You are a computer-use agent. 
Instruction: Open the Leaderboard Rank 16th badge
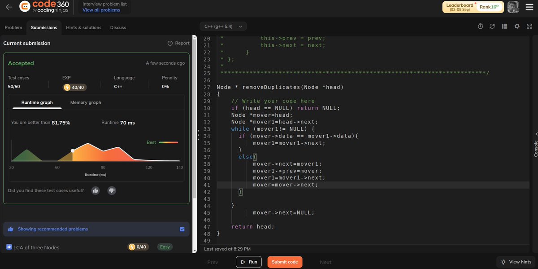point(472,7)
